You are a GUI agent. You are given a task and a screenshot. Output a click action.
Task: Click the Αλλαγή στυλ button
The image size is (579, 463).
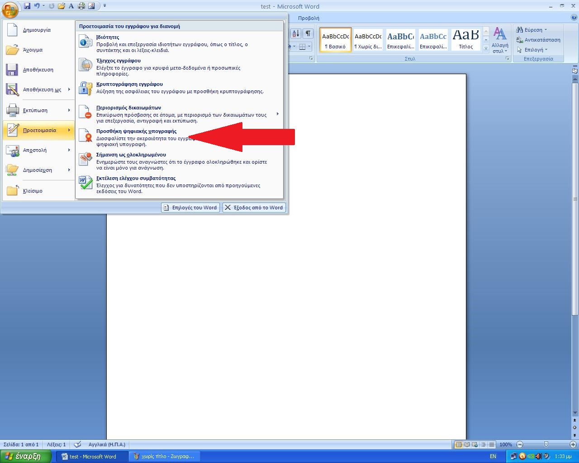tap(500, 40)
